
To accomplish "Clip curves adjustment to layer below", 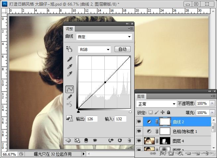I will 86,140.
